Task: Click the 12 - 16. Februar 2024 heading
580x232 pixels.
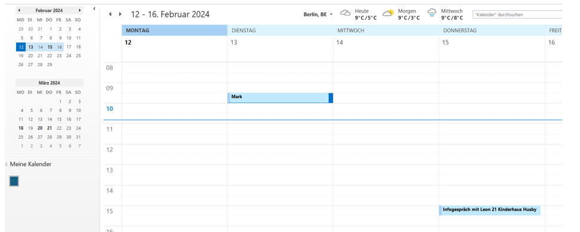Action: pos(170,14)
